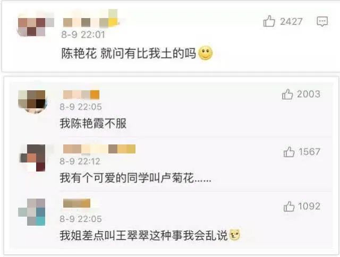
Task: Open avatar of 卢菊花 commenter
Action: 32,158
